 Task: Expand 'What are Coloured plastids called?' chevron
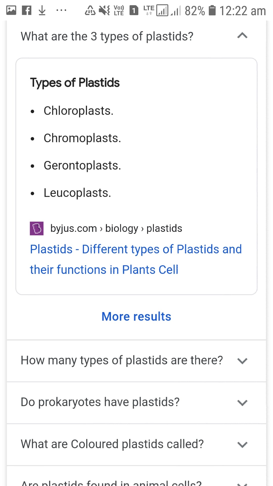[242, 444]
